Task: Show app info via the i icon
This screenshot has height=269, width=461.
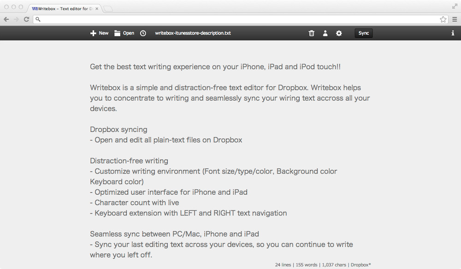Action: pos(453,33)
